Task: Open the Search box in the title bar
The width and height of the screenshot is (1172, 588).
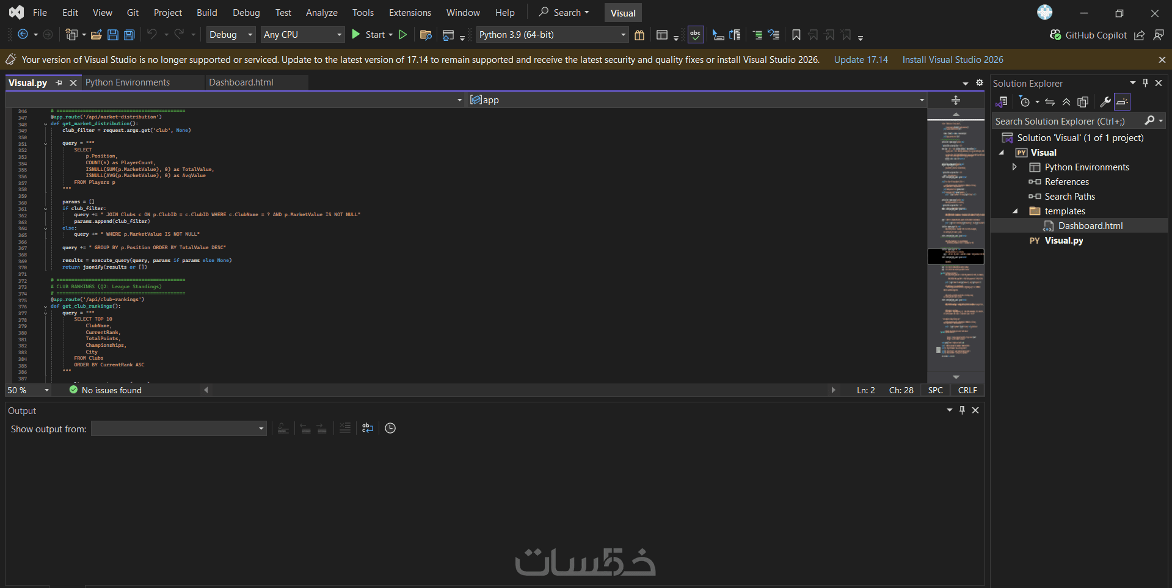Action: click(564, 13)
